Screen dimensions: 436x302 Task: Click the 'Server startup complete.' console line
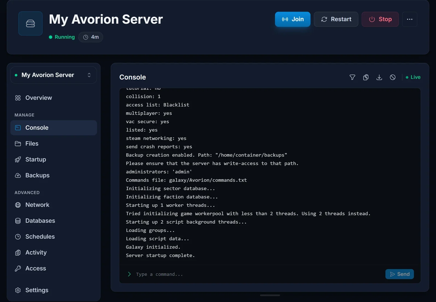[x=160, y=256]
